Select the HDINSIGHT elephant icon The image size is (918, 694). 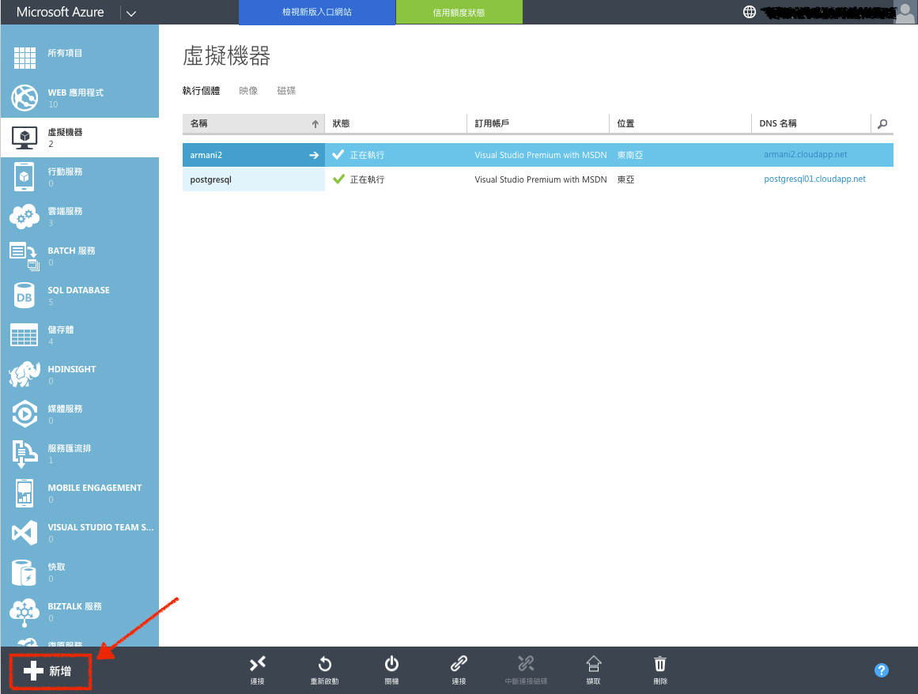pyautogui.click(x=24, y=375)
